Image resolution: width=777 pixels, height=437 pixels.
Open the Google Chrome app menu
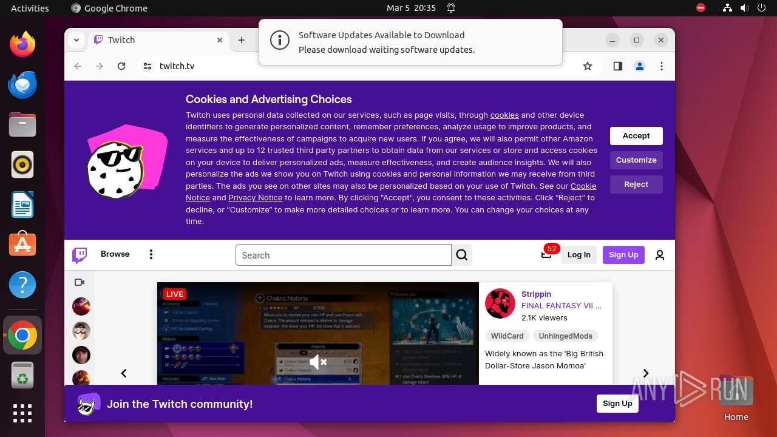(109, 8)
